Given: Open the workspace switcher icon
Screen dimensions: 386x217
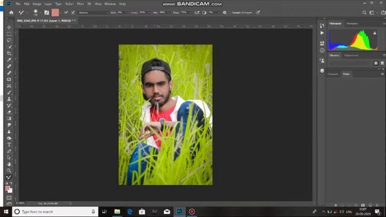Looking at the screenshot, I should pos(372,13).
